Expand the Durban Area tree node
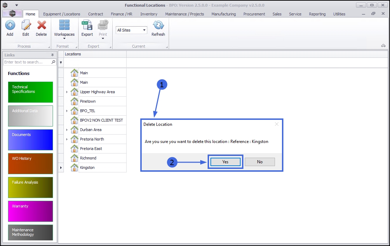This screenshot has width=390, height=246. click(67, 130)
